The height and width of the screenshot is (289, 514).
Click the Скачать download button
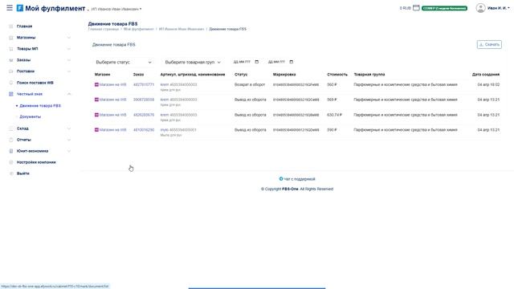(489, 45)
